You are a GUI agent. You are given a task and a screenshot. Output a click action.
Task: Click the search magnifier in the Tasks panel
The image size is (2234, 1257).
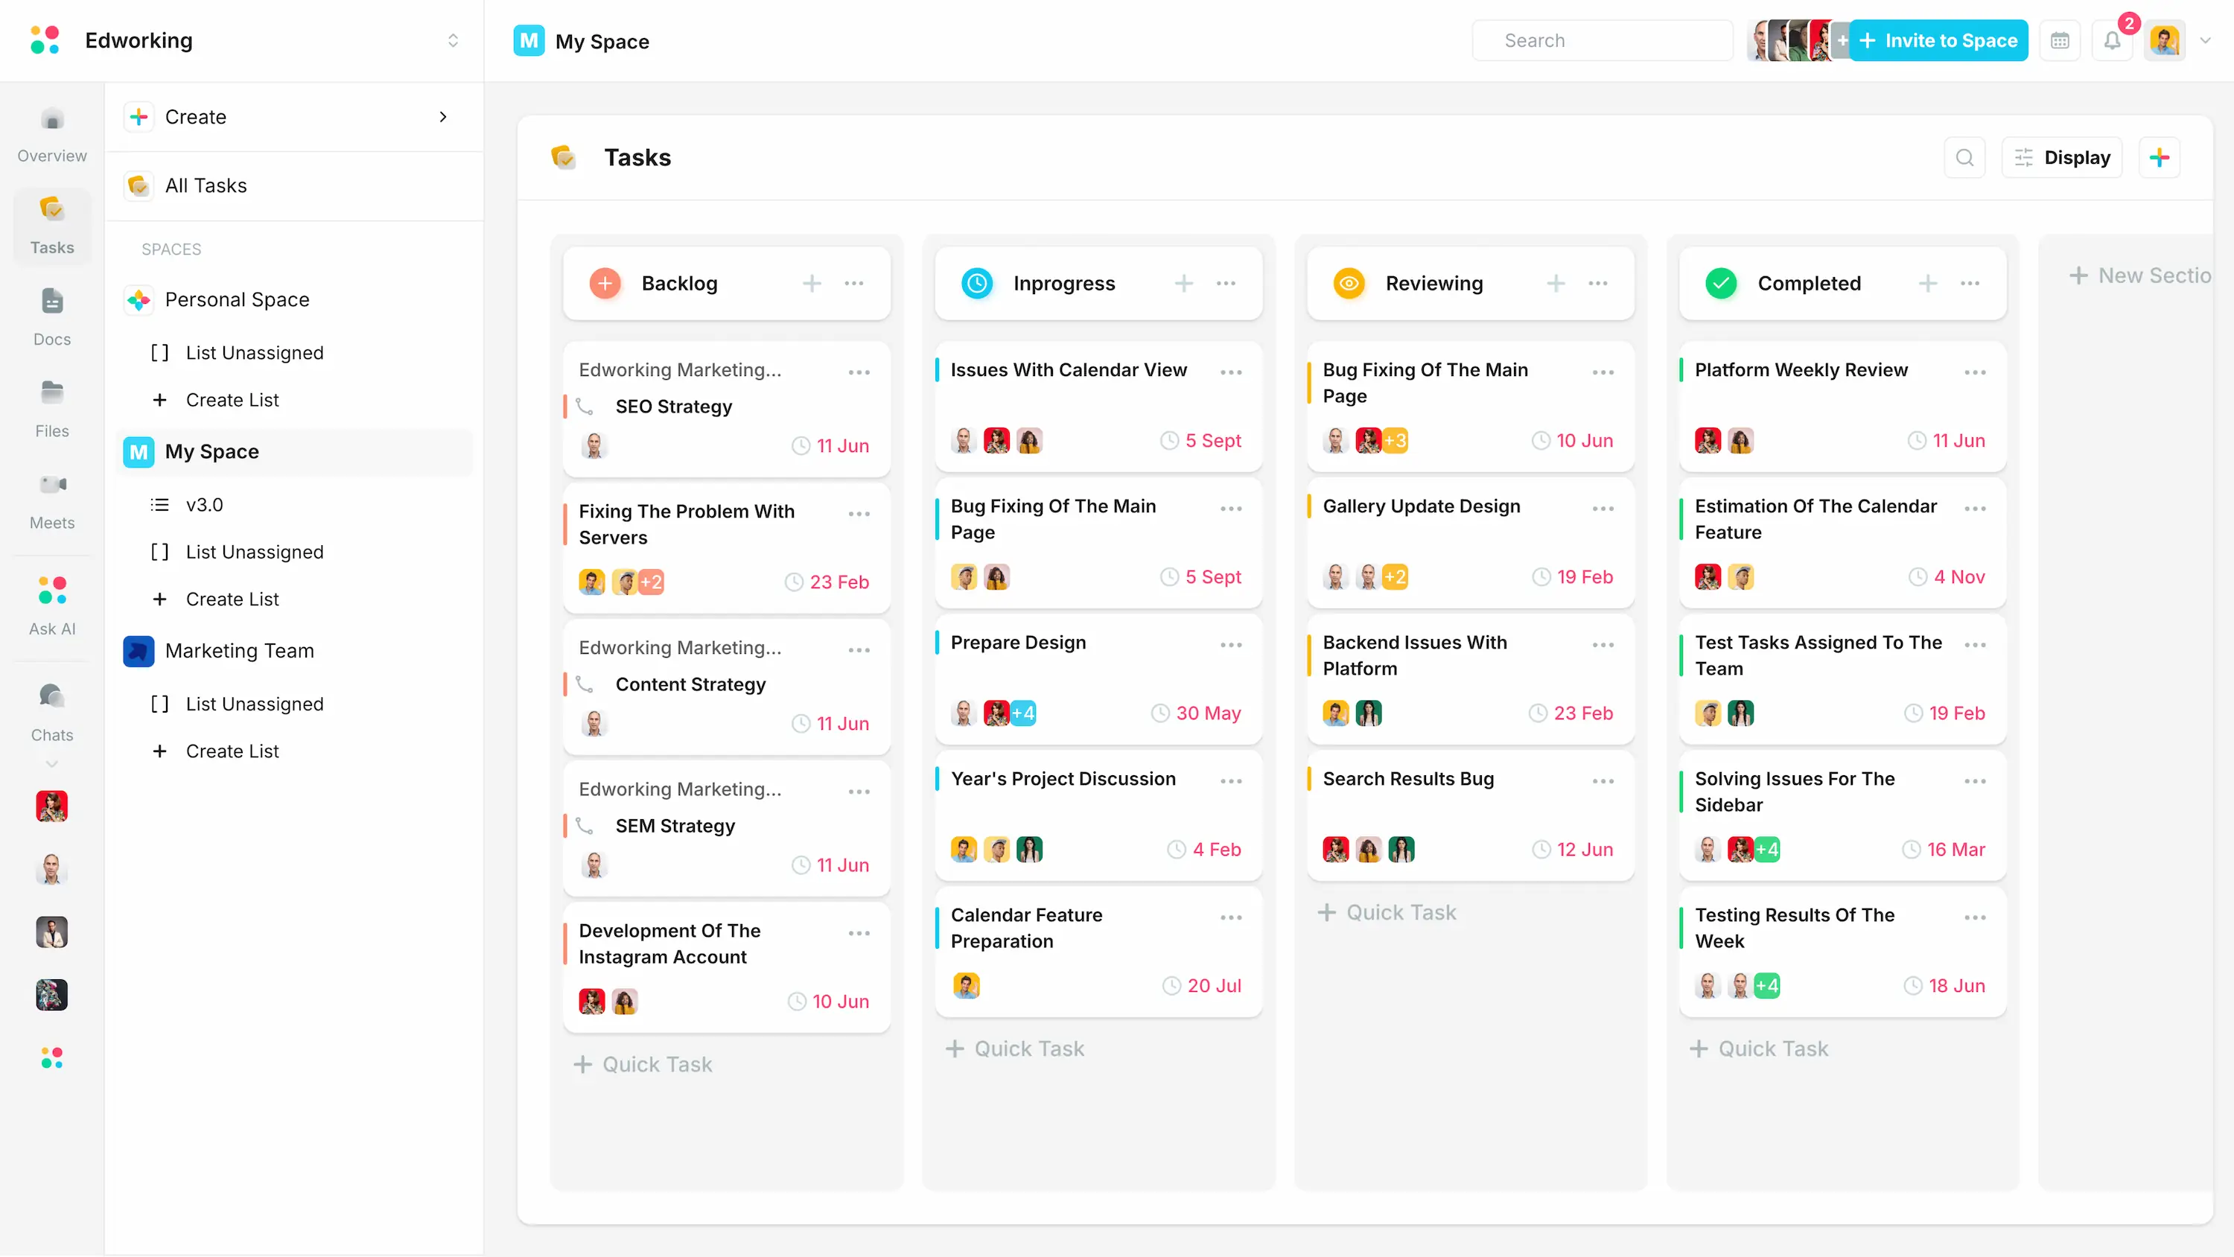pos(1966,157)
